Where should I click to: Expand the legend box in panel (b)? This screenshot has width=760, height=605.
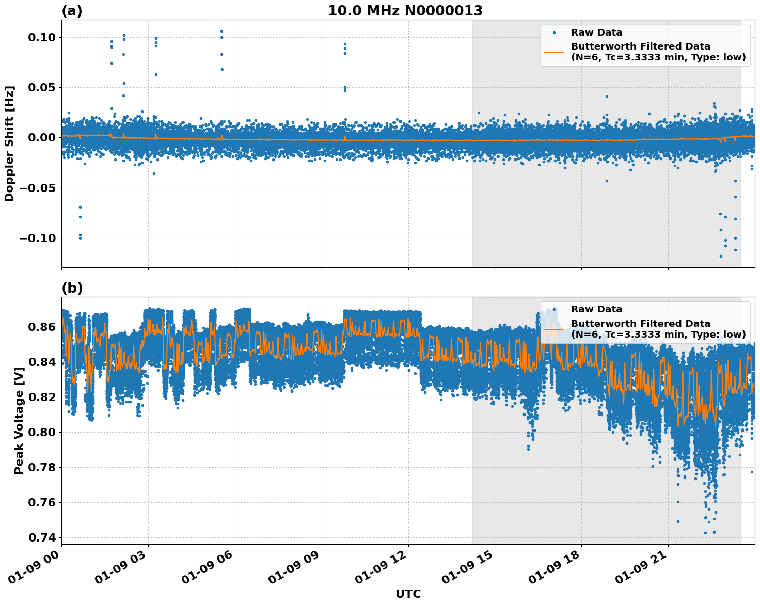coord(645,322)
